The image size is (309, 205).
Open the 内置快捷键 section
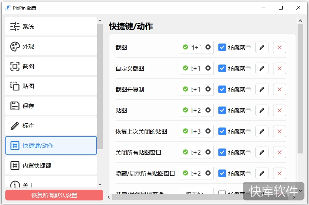coord(51,165)
